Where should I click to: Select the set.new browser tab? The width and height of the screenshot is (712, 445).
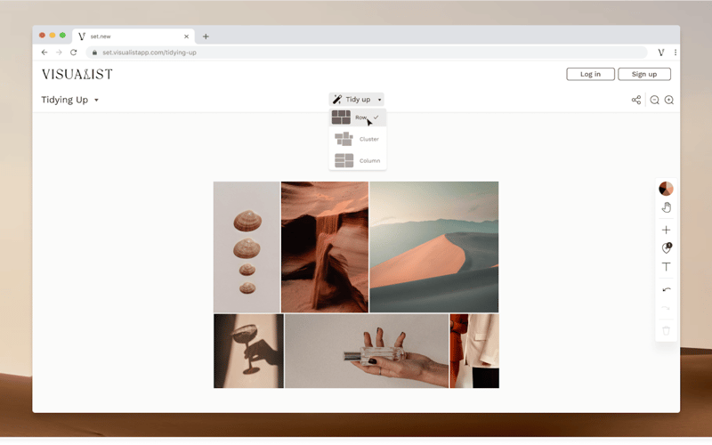click(133, 36)
